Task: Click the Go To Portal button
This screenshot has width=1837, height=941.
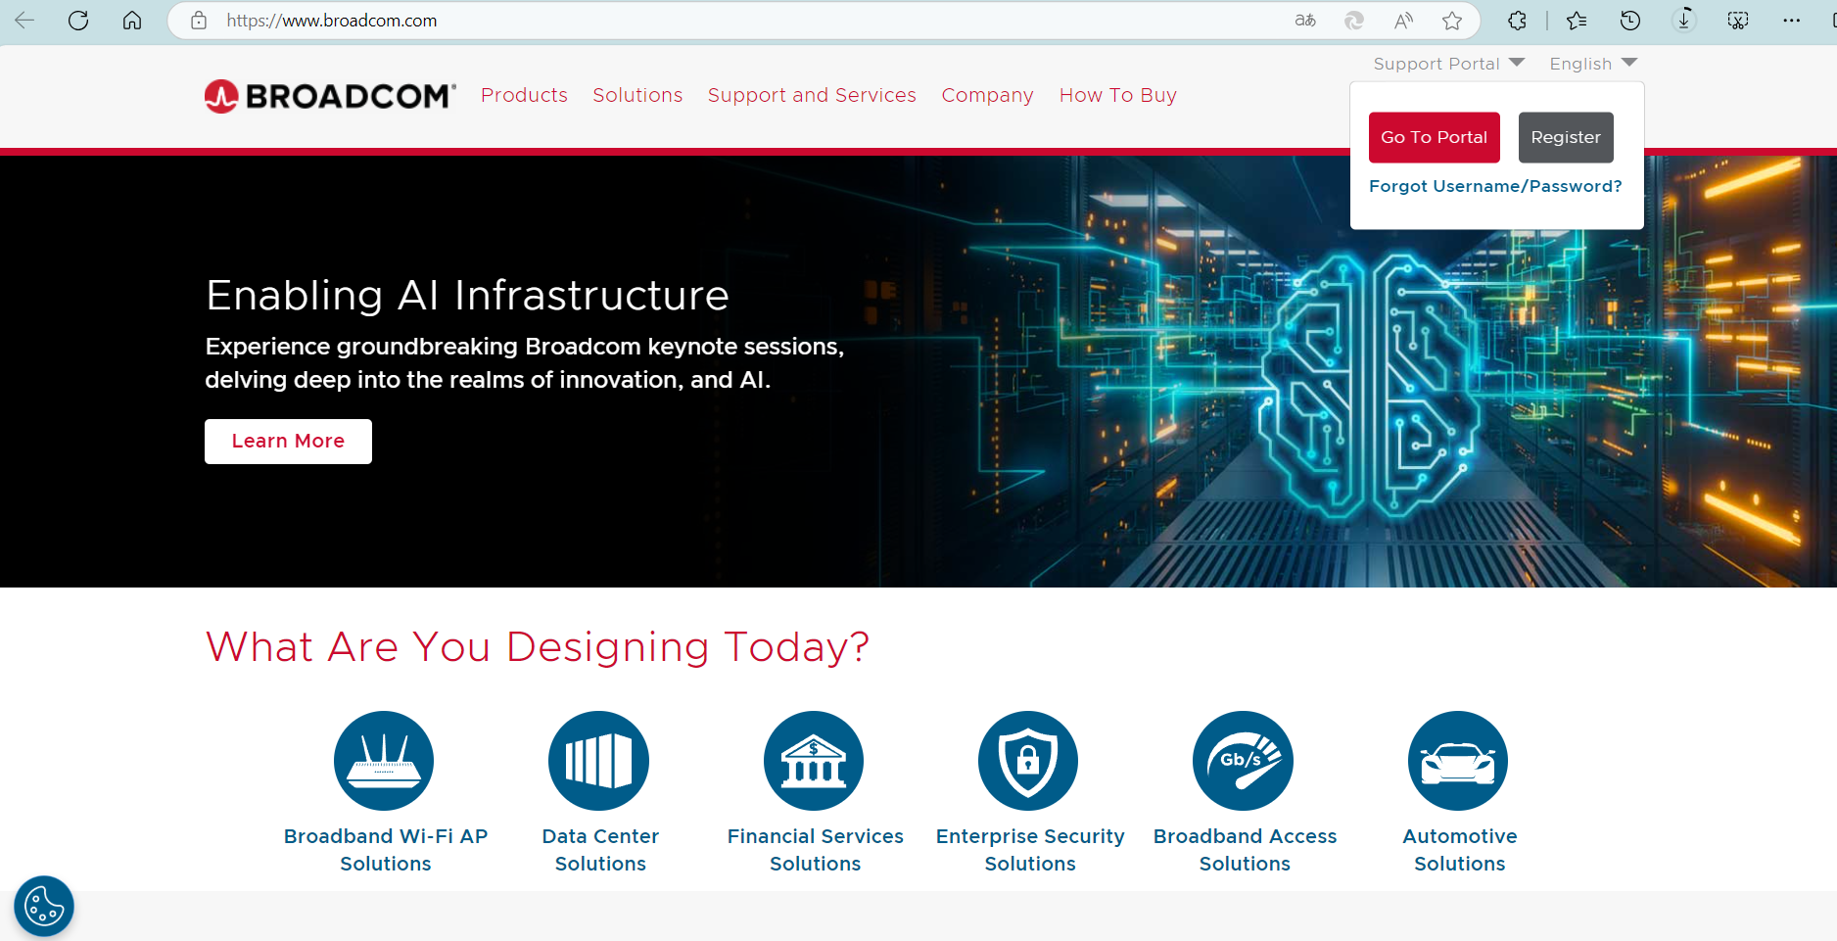Action: 1435,137
